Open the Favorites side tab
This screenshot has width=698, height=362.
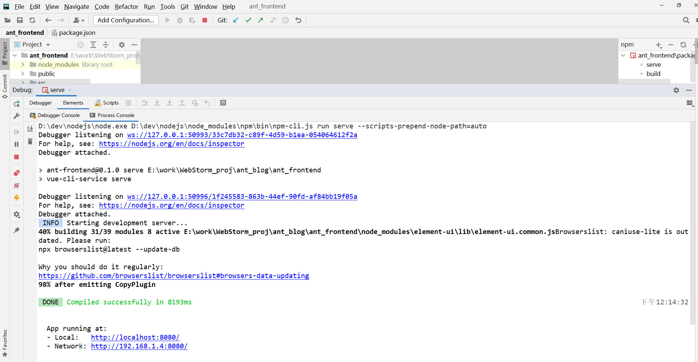click(5, 343)
